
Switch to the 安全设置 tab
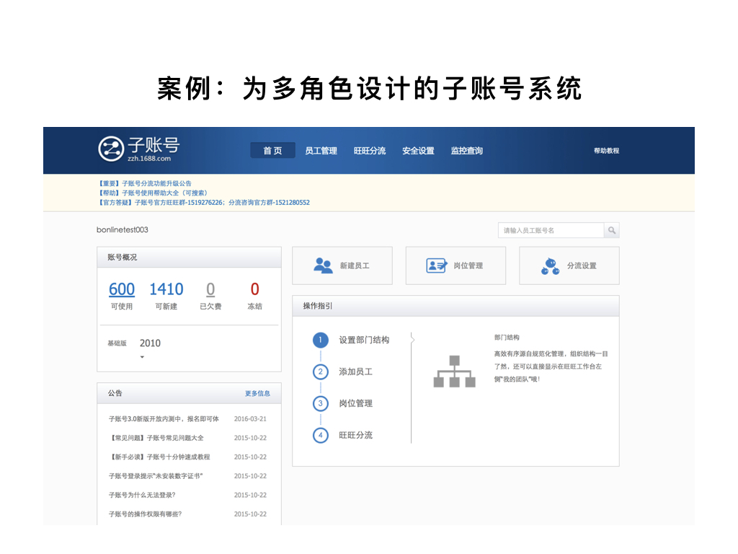click(418, 150)
